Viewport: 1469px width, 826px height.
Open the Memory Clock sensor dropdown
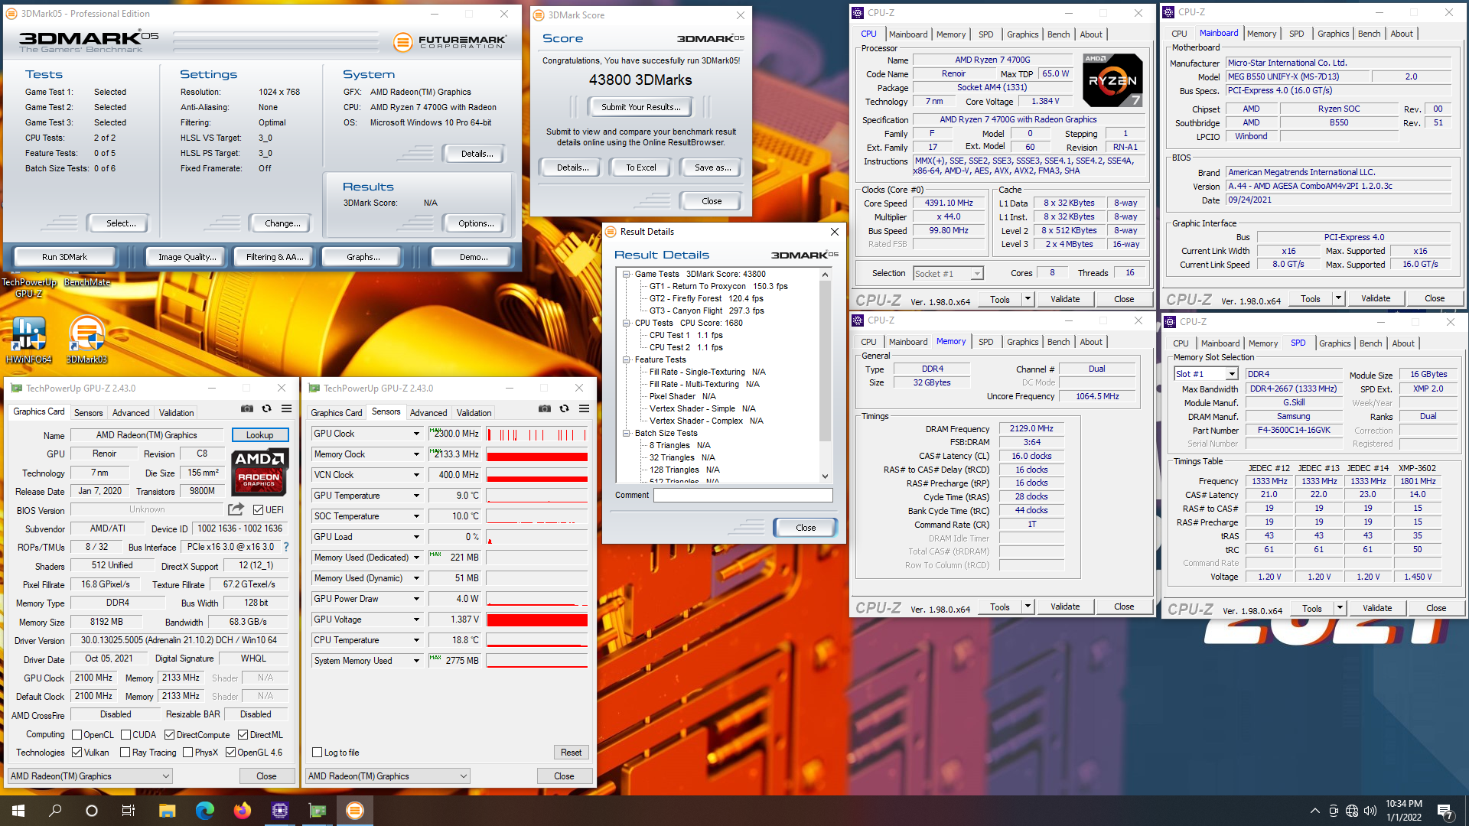coord(416,454)
